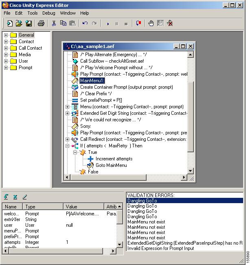
Task: Collapse the If attempts MaxRetry node
Action: click(x=67, y=146)
